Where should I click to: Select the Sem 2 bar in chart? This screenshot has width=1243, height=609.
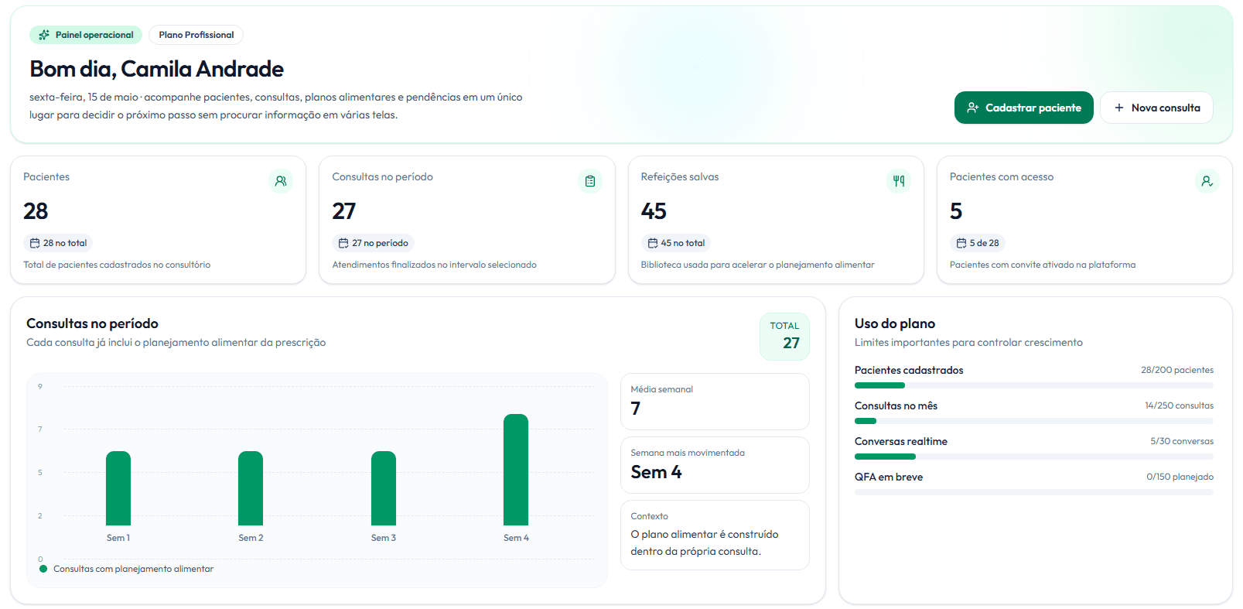(x=251, y=488)
